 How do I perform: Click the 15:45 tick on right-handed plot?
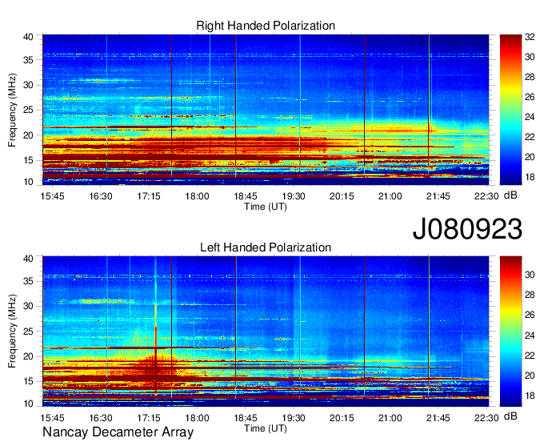point(52,196)
